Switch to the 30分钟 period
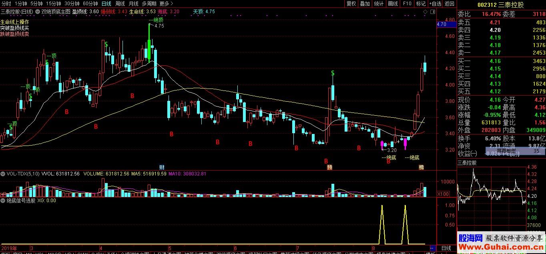Image resolution: width=546 pixels, height=254 pixels. (72, 4)
